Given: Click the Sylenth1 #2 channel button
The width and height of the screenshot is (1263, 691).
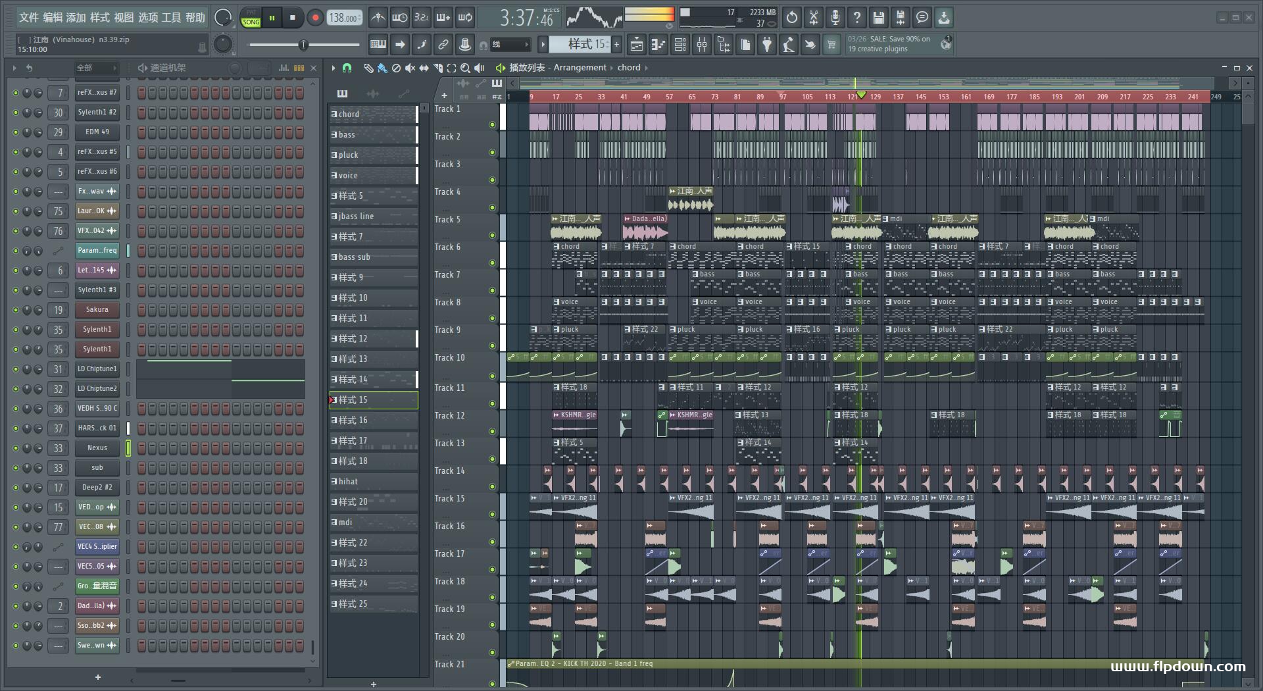Looking at the screenshot, I should (97, 113).
